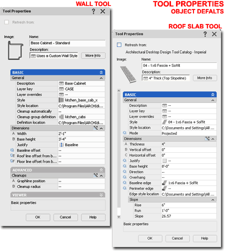Click wall tool image preview icon
This screenshot has width=225, height=251.
click(15, 50)
